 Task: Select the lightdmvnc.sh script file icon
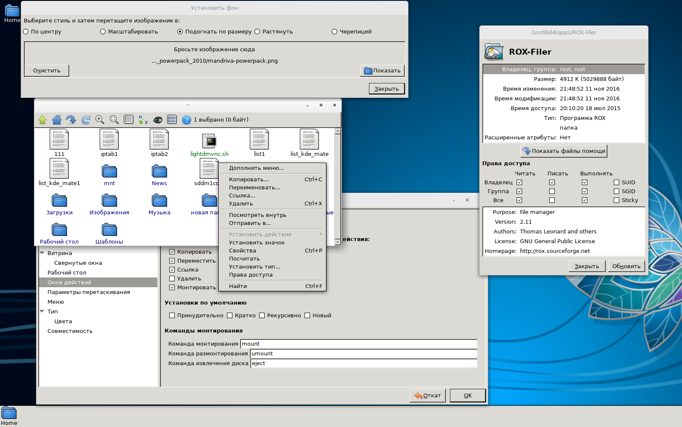click(209, 141)
